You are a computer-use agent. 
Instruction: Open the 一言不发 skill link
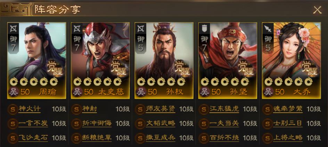(x=33, y=123)
